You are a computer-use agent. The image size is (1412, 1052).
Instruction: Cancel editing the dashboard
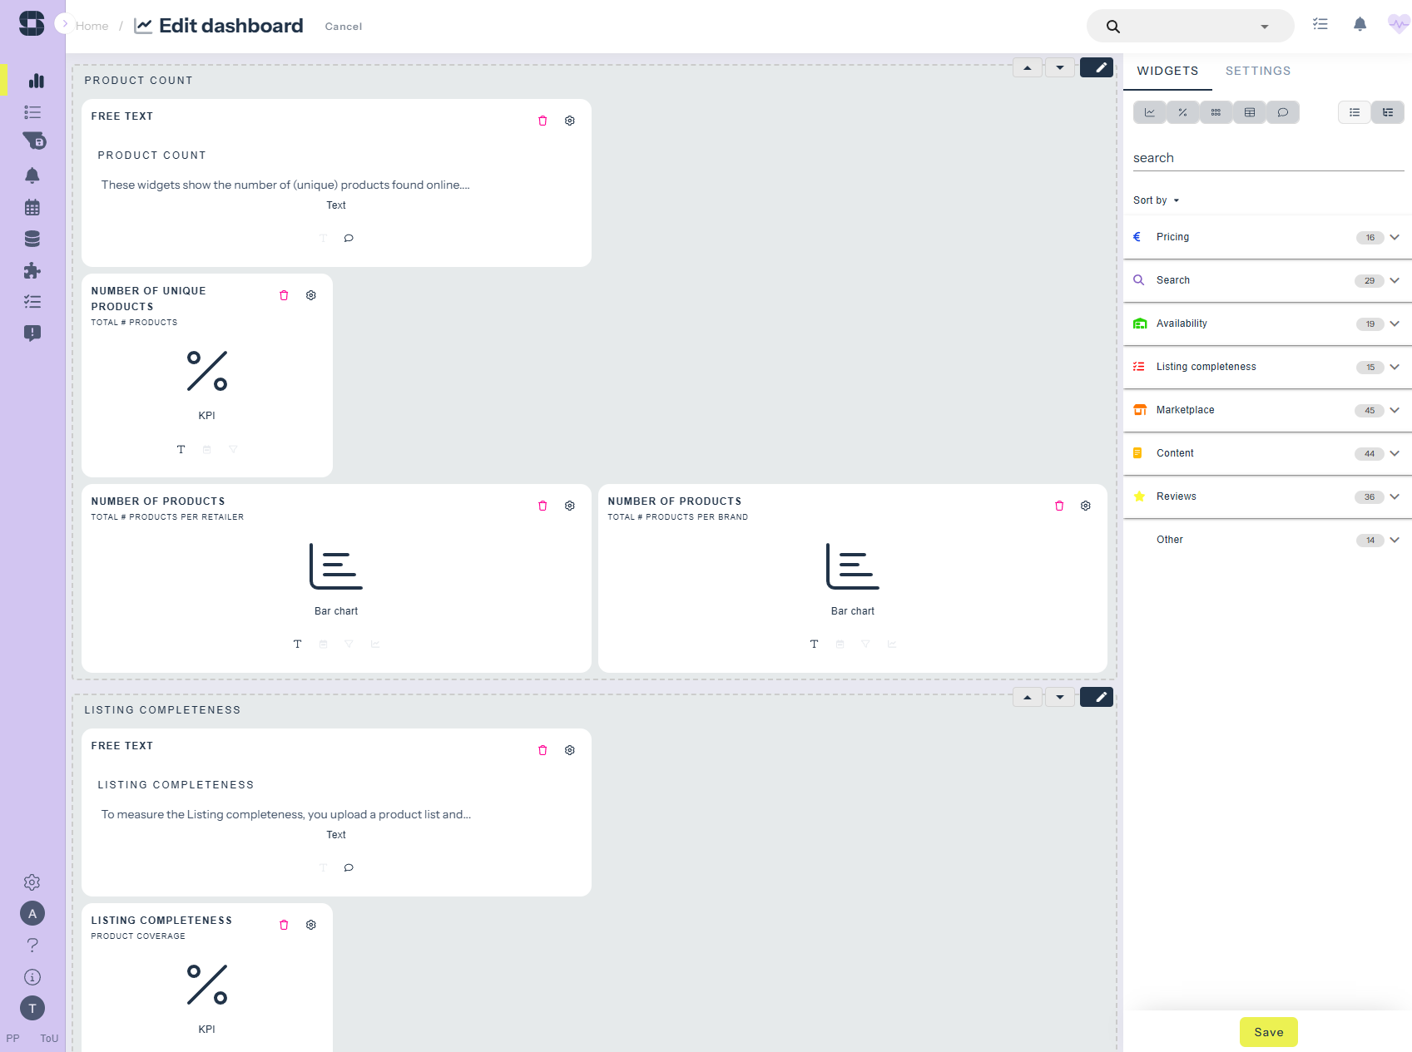pos(343,27)
